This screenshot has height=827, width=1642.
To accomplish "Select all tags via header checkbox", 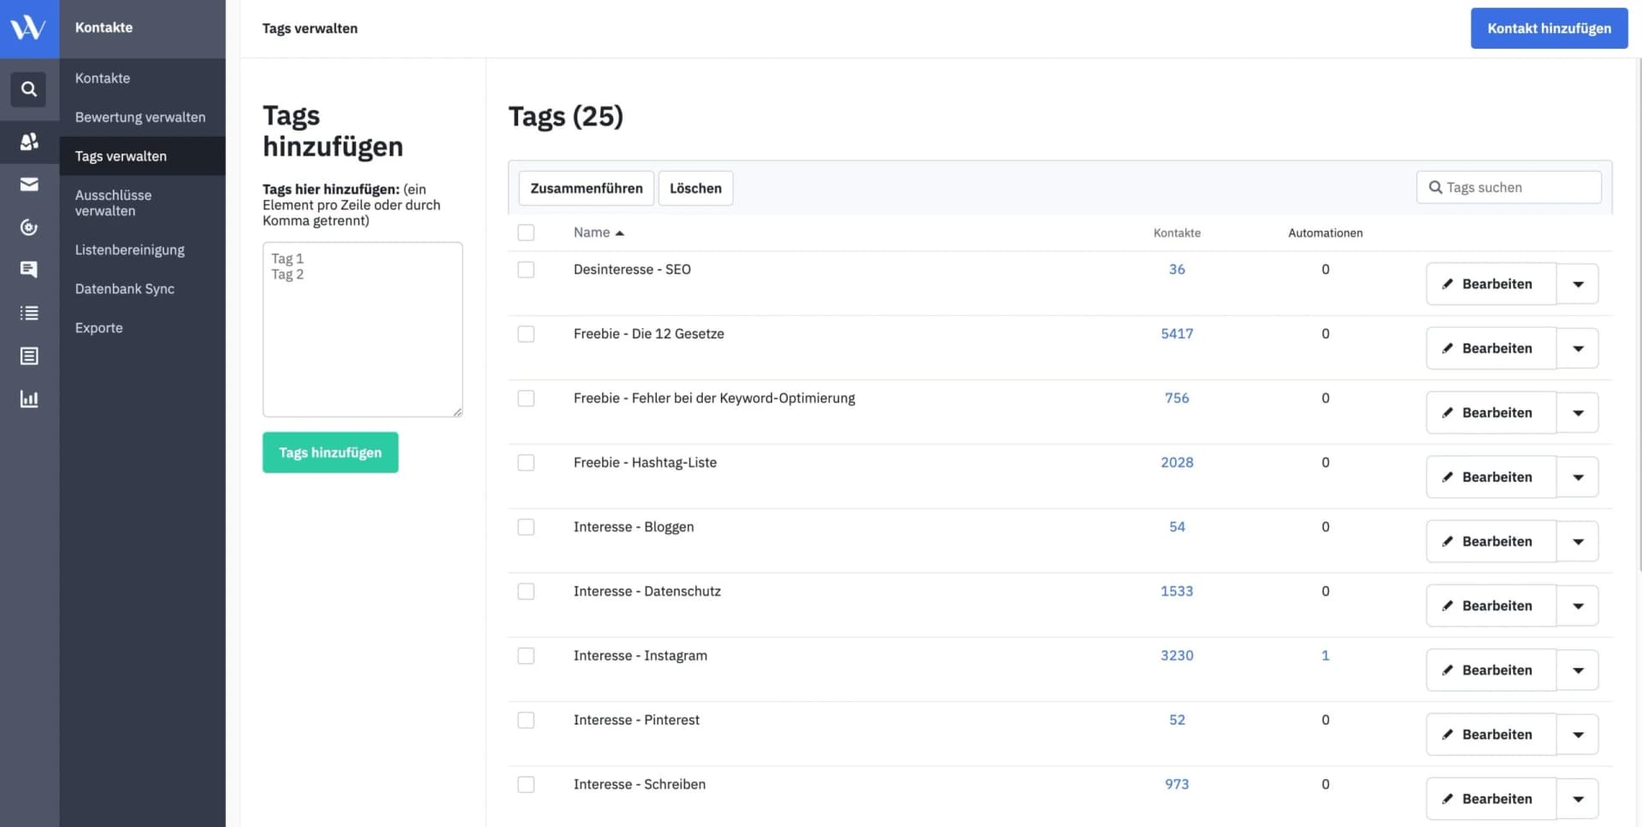I will (x=525, y=232).
